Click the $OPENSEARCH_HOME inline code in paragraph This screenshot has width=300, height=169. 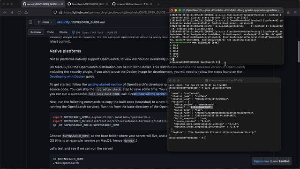(76, 136)
